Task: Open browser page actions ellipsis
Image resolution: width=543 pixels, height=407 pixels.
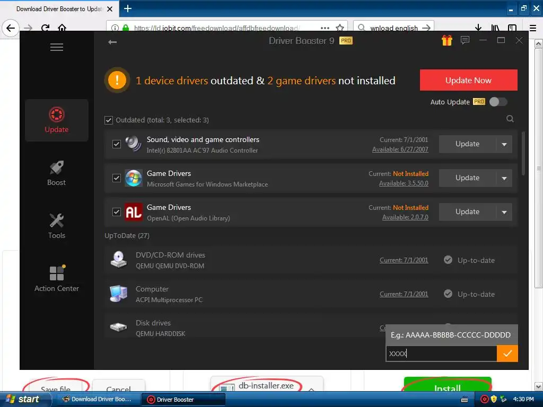Action: 325,28
